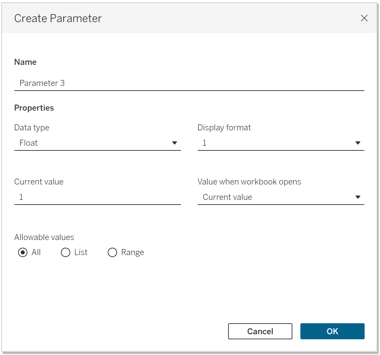The width and height of the screenshot is (380, 355).
Task: Click the Cancel button
Action: point(260,331)
